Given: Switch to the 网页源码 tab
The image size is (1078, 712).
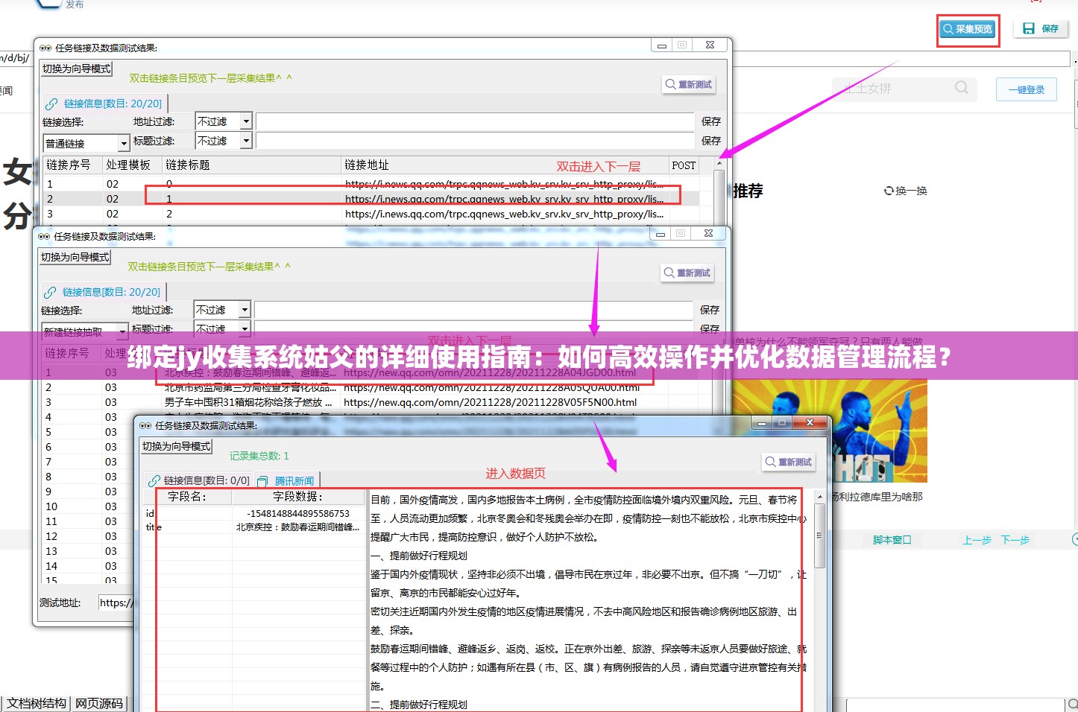Looking at the screenshot, I should coord(99,703).
